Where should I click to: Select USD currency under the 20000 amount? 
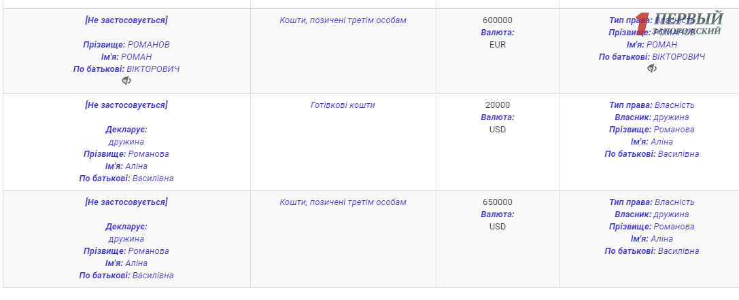tap(498, 130)
